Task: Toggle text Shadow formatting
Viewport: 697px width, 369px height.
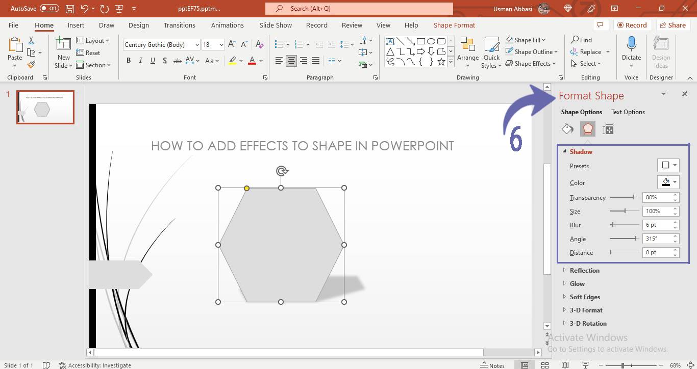Action: click(165, 61)
